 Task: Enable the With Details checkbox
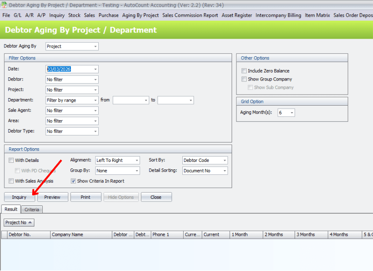(x=11, y=161)
